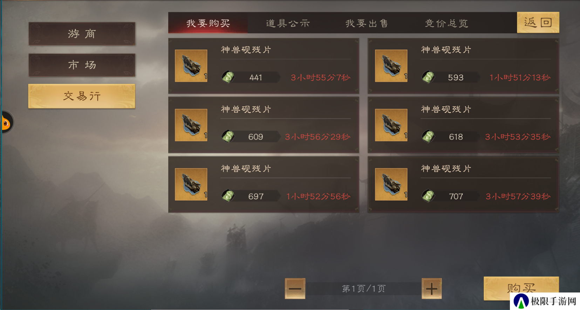
Task: Click the fragment icon in the 618 listing
Action: 391,125
